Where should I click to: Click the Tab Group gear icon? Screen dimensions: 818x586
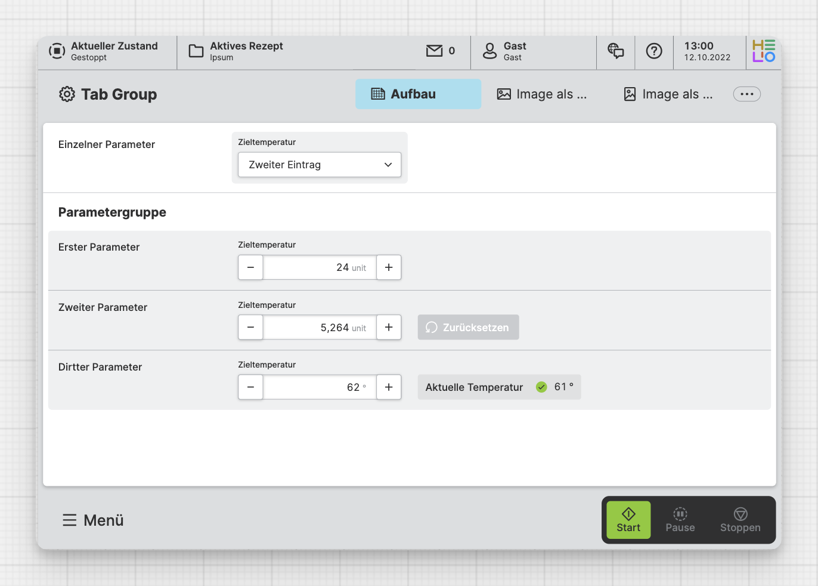(x=67, y=94)
